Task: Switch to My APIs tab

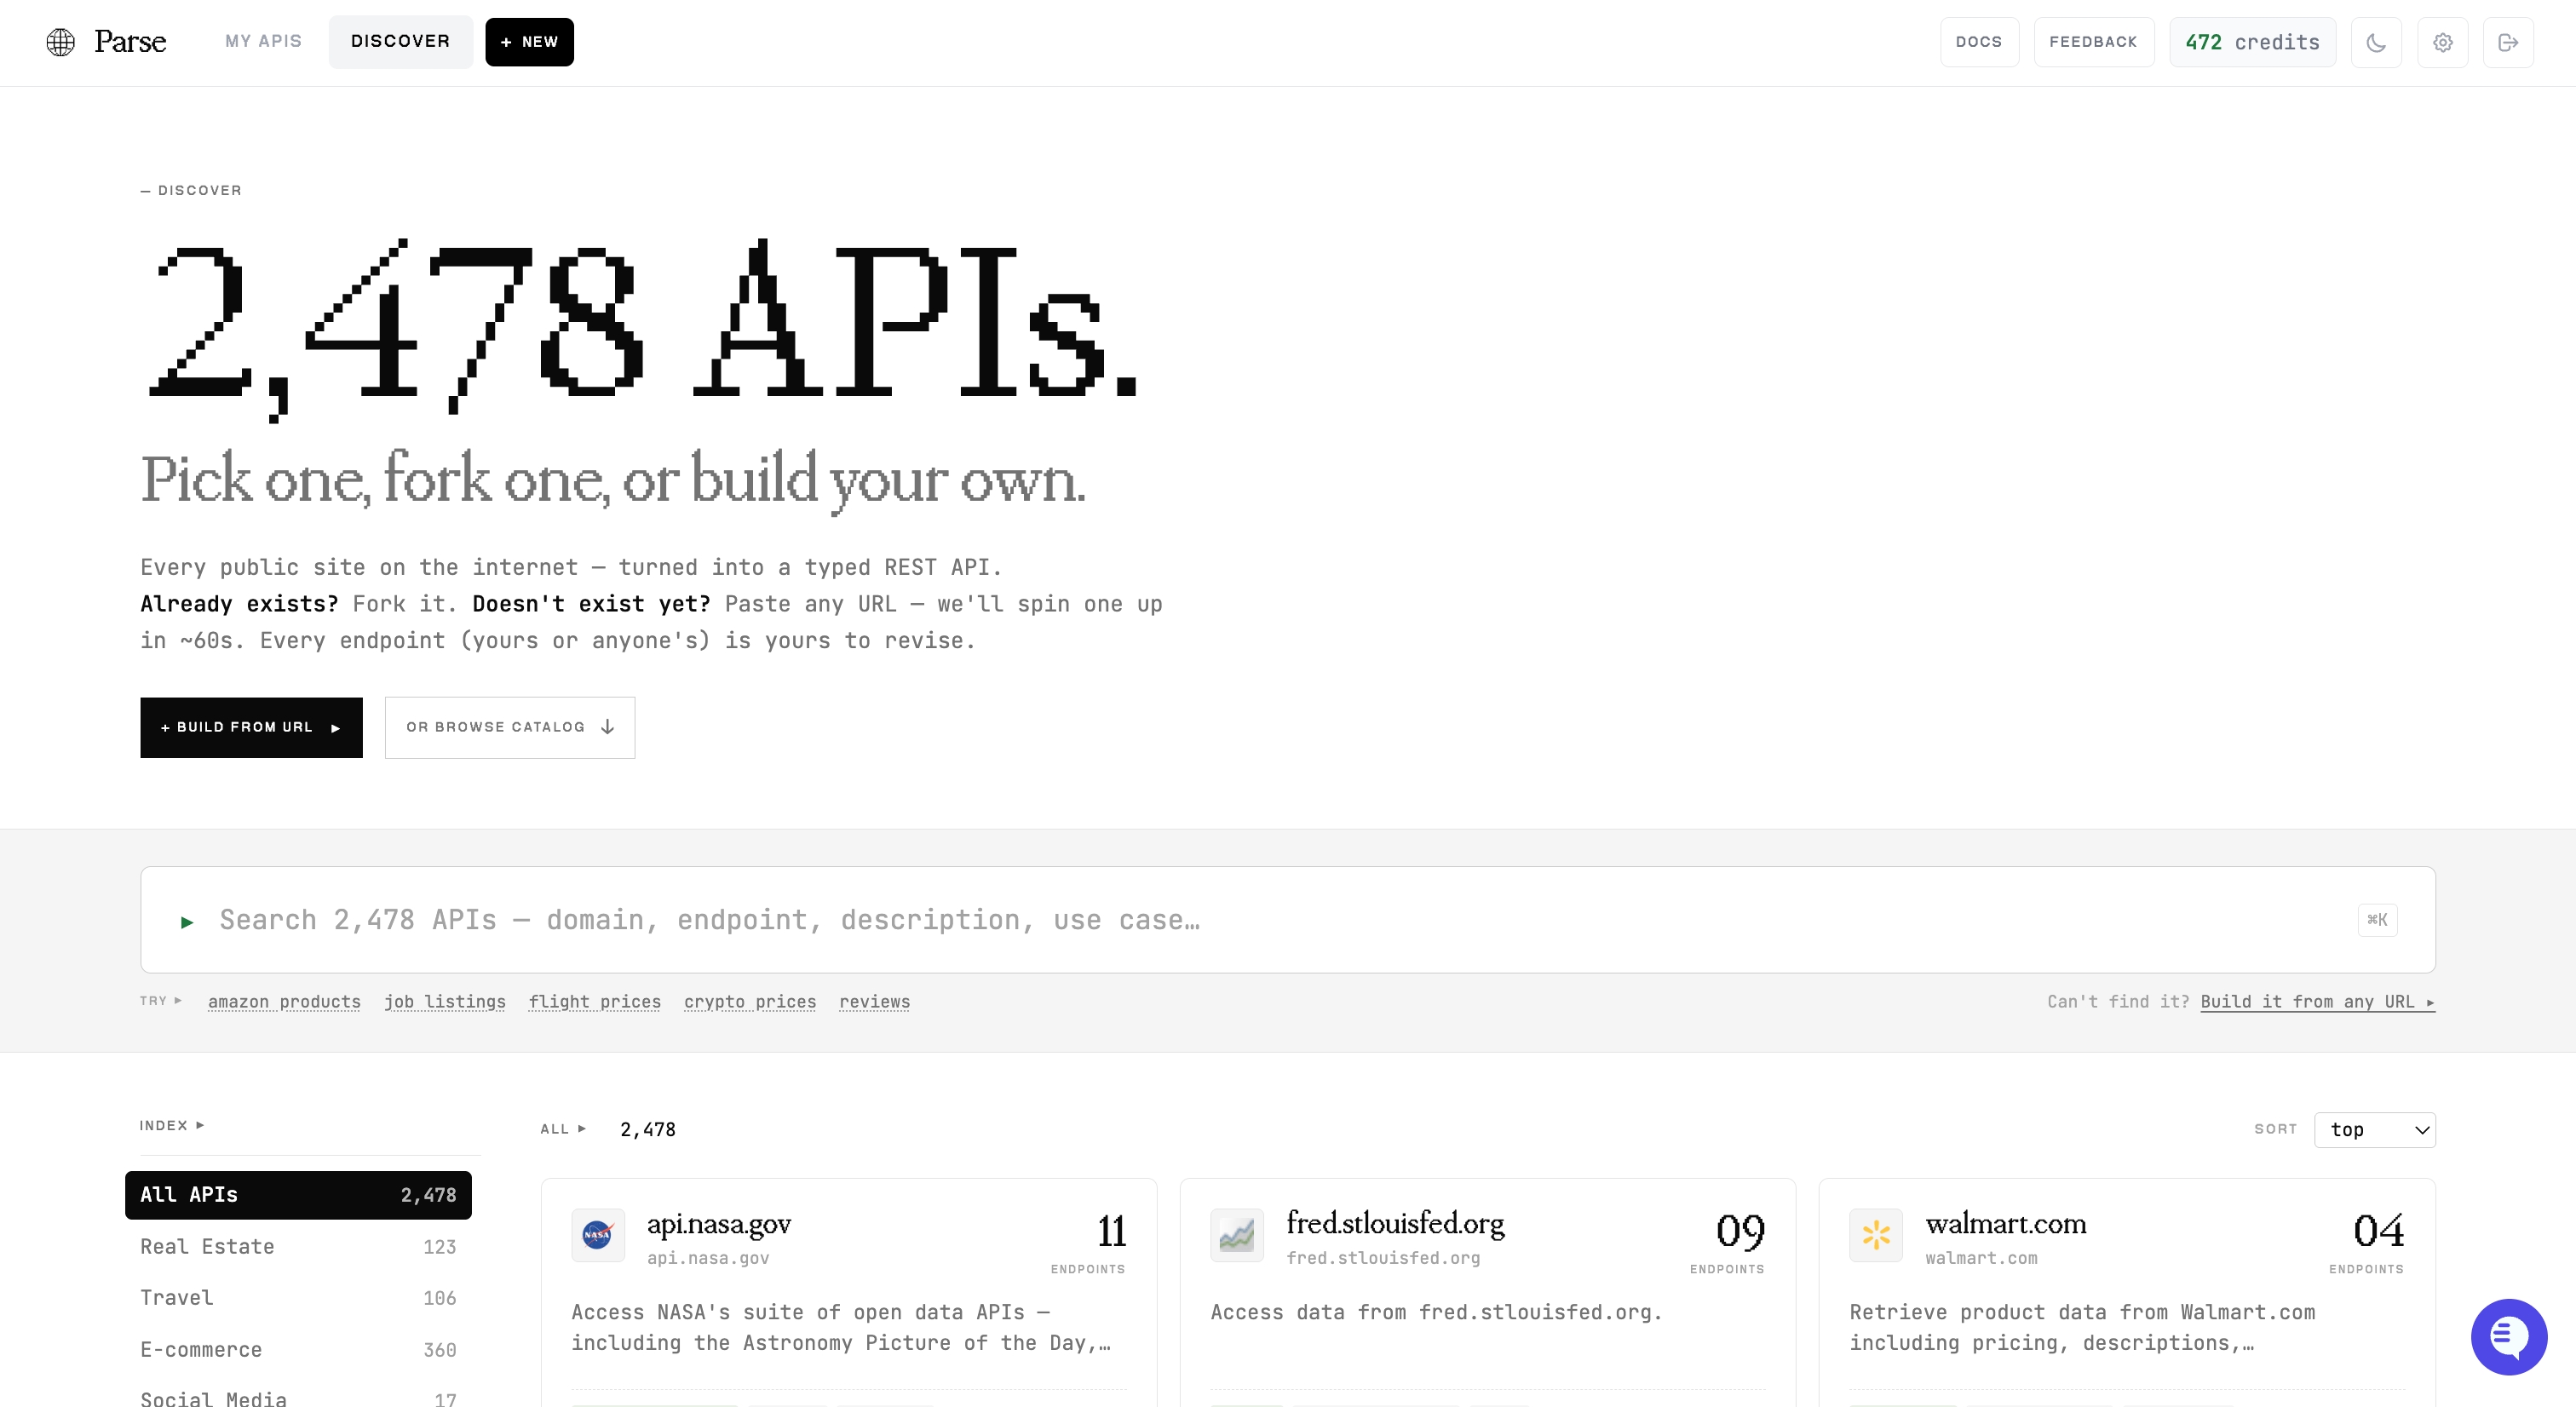Action: tap(263, 41)
